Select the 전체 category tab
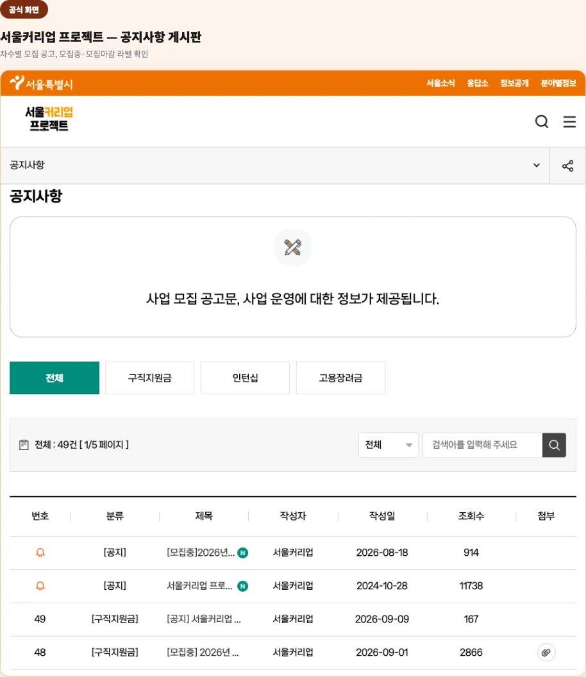The height and width of the screenshot is (677, 586). pos(54,378)
